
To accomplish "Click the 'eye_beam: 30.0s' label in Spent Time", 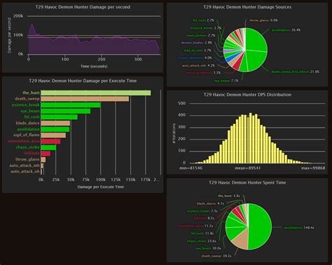I will tap(208, 248).
